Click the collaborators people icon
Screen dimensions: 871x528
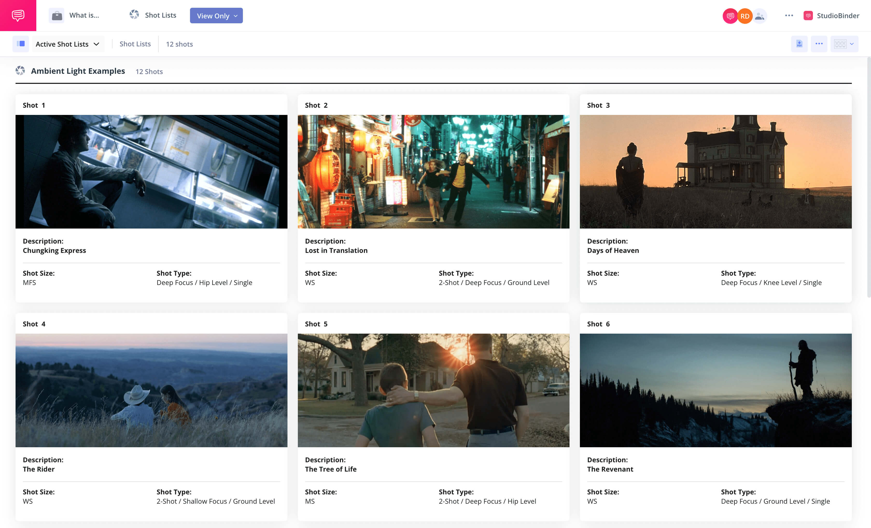(x=759, y=16)
